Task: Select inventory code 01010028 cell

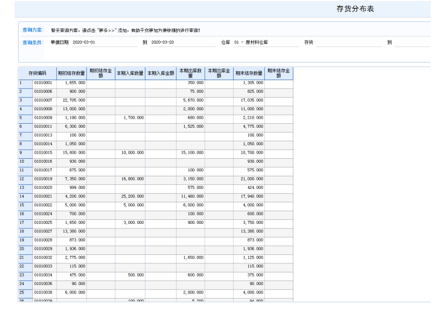Action: (x=45, y=240)
